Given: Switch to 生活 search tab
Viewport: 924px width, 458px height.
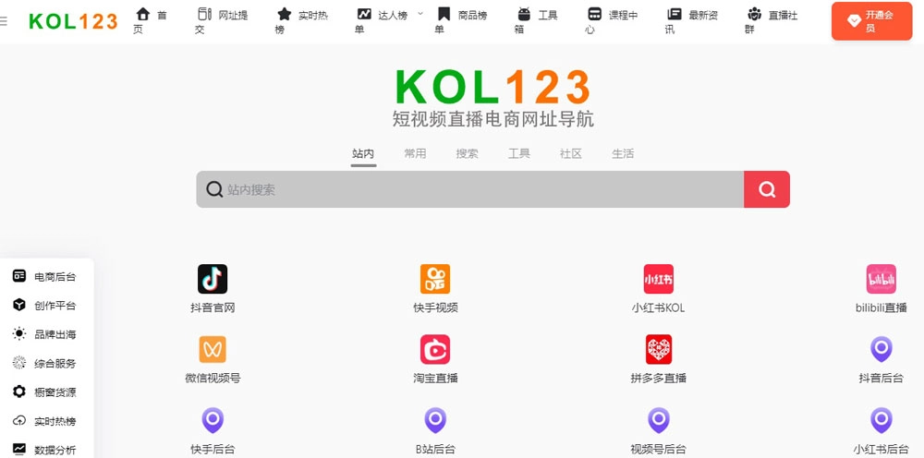Looking at the screenshot, I should pyautogui.click(x=623, y=154).
